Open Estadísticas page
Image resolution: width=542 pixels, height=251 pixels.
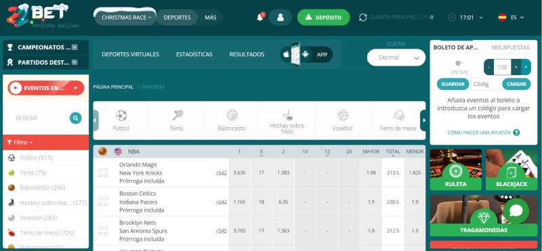click(194, 54)
